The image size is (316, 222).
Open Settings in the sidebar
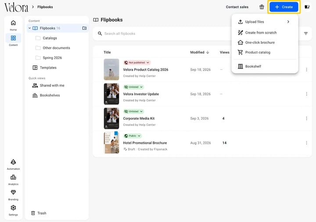[13, 210]
